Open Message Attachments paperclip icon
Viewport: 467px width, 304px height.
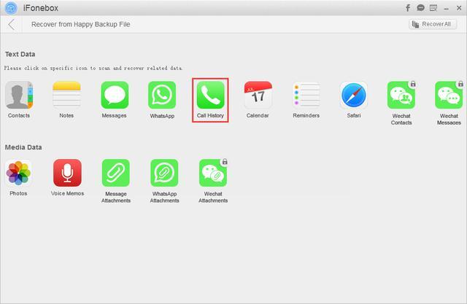coord(116,173)
